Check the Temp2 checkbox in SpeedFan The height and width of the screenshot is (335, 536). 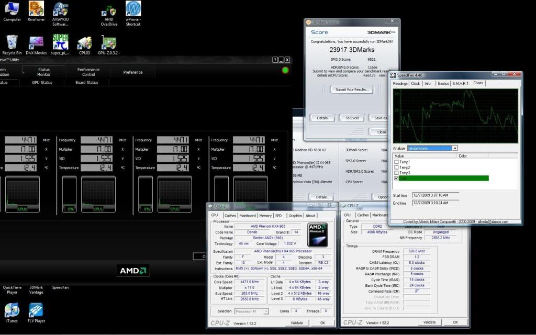(396, 167)
